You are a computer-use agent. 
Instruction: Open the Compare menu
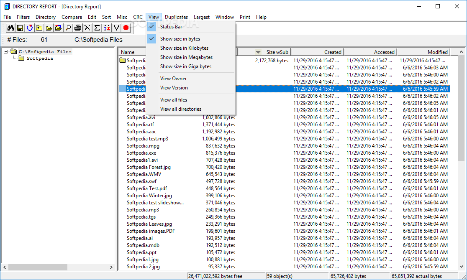[x=72, y=17]
